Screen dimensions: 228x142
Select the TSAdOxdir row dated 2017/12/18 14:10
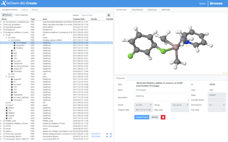[x=56, y=95]
